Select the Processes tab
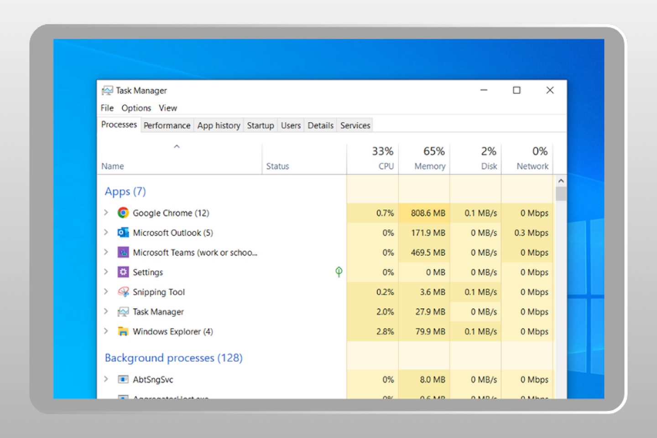This screenshot has width=657, height=438. [119, 124]
